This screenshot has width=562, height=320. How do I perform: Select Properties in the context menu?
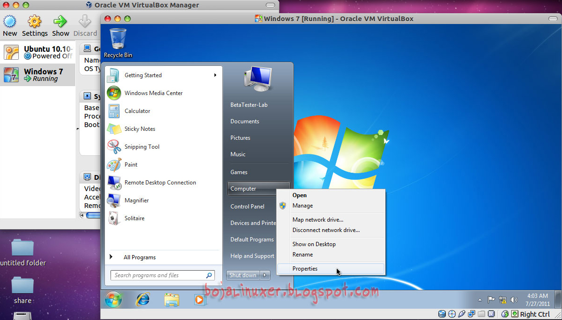[331, 269]
